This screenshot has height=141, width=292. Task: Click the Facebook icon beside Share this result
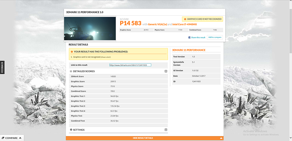189,38
